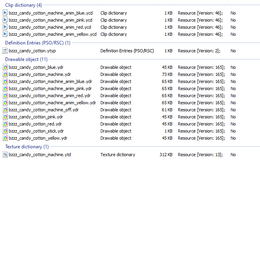
Task: Click the bzzz_candy_cotton_machine.ydr drawable icon
Action: [x=5, y=74]
